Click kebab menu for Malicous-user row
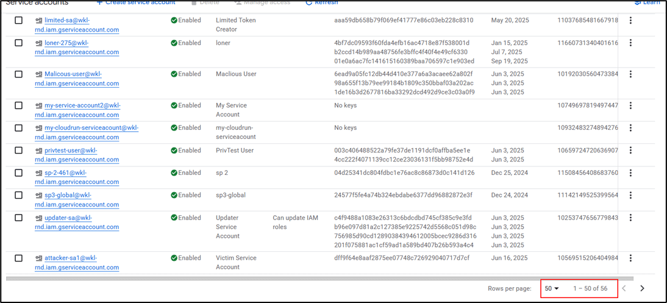667x303 pixels. click(630, 74)
